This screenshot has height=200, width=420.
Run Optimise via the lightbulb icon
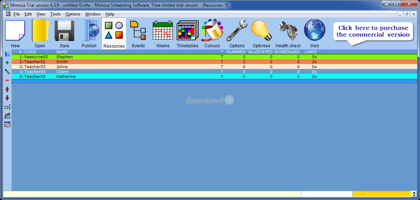coord(262,31)
